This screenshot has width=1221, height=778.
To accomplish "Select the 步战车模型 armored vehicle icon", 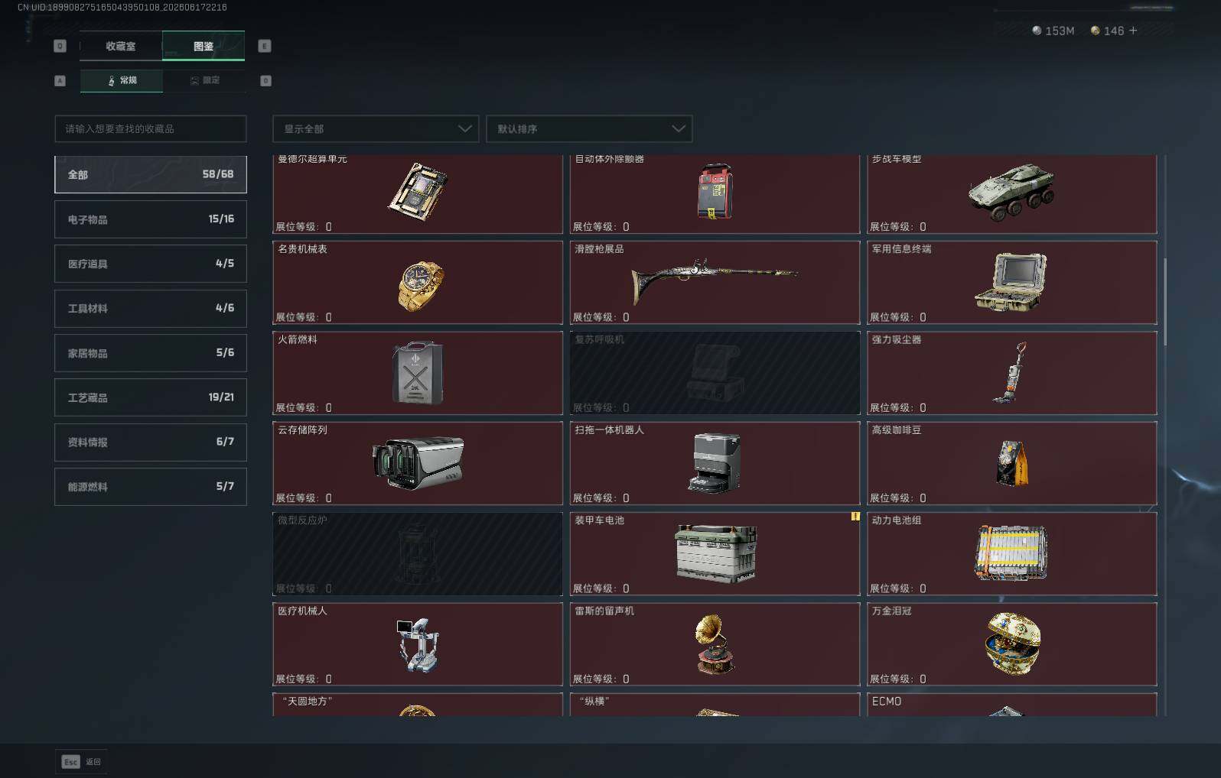I will [x=1011, y=191].
